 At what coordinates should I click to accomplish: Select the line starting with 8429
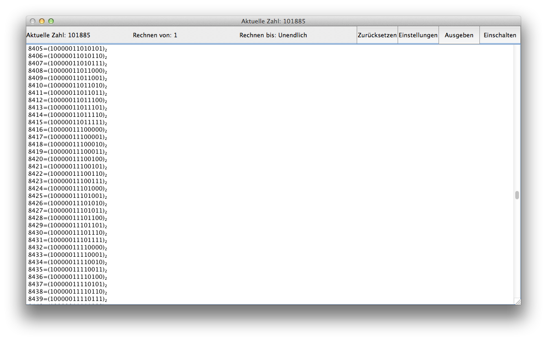click(x=68, y=225)
